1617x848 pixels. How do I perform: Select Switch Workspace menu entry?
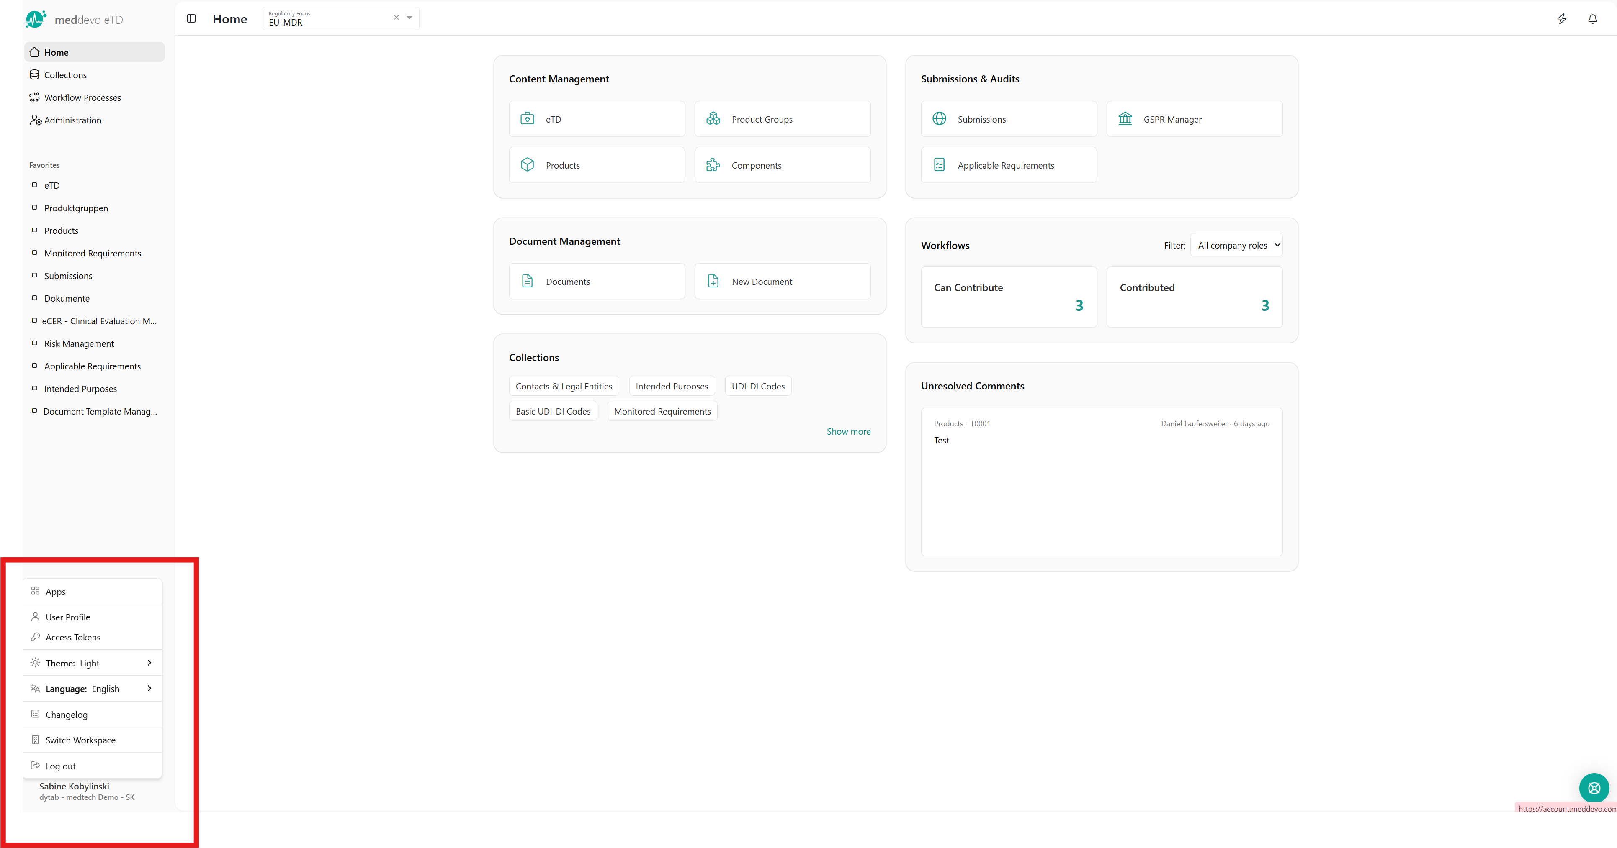(80, 740)
